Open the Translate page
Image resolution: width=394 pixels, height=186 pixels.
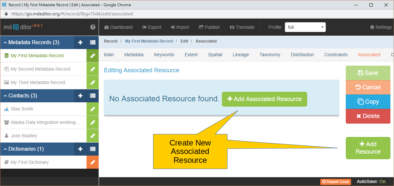(242, 27)
